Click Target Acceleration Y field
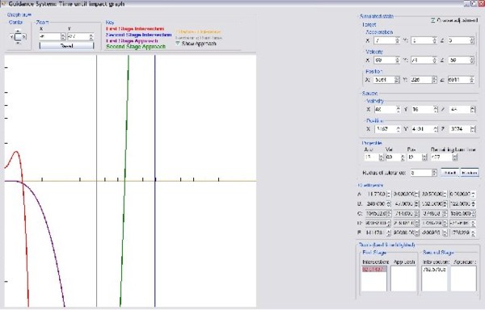Screen dimensions: 485x310 pyautogui.click(x=421, y=40)
